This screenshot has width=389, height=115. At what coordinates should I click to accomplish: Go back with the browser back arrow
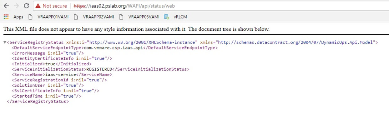click(6, 6)
